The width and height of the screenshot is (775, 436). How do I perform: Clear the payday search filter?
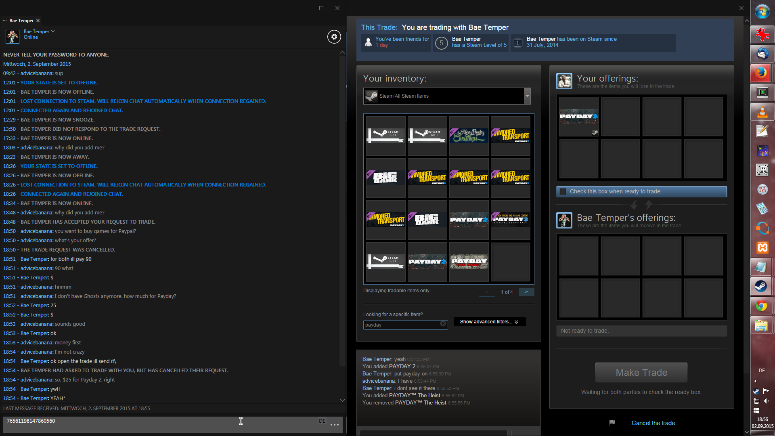[443, 324]
